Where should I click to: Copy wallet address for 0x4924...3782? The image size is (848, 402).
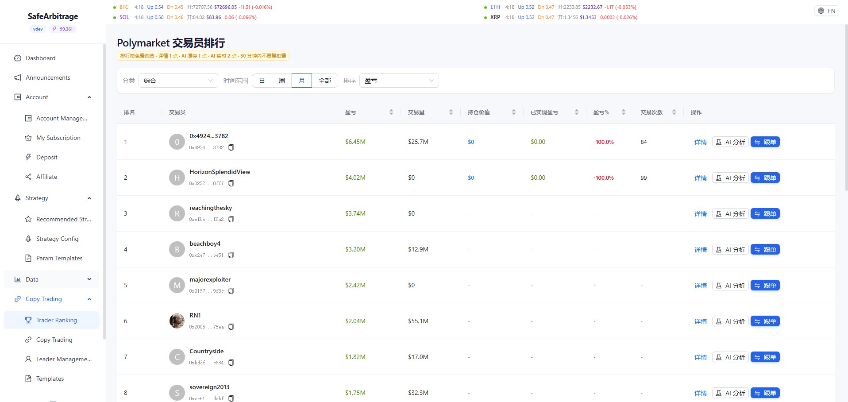(x=231, y=147)
